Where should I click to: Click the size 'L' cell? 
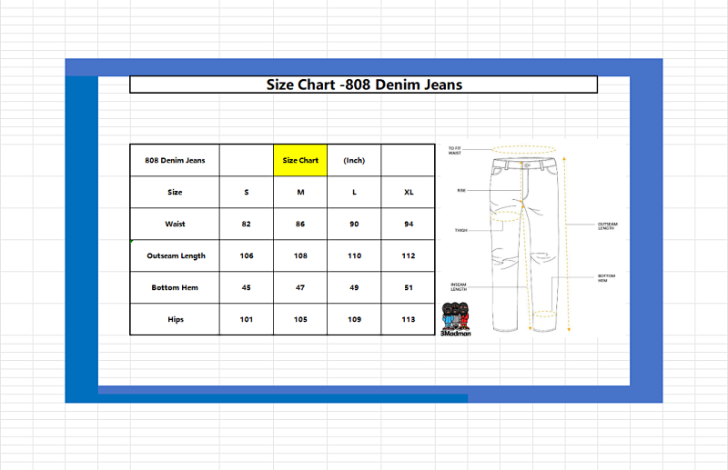click(354, 192)
